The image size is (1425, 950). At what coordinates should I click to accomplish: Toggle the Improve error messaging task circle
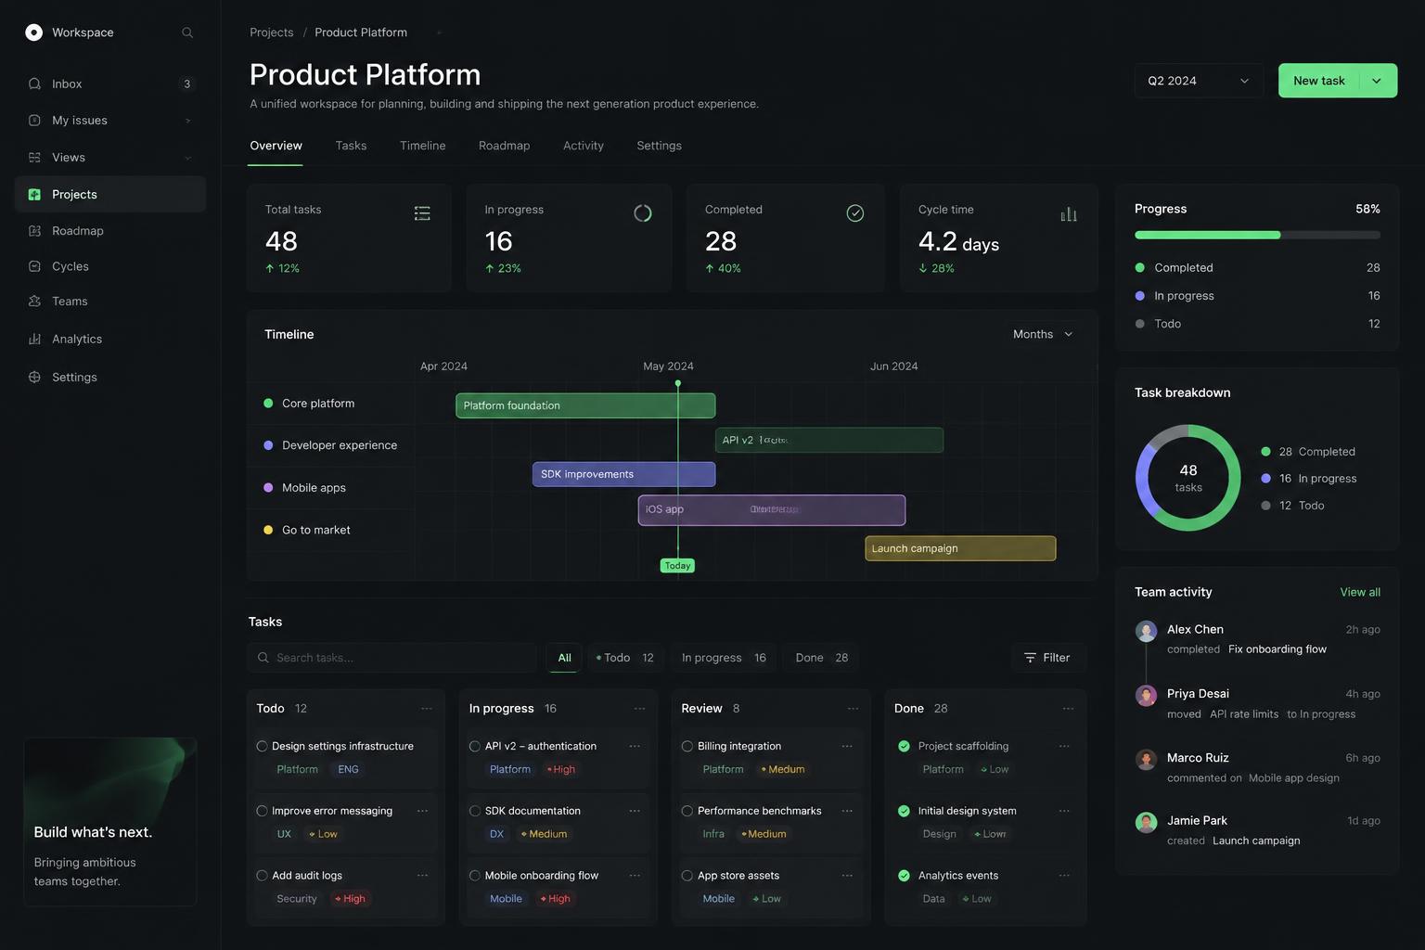[x=262, y=811]
